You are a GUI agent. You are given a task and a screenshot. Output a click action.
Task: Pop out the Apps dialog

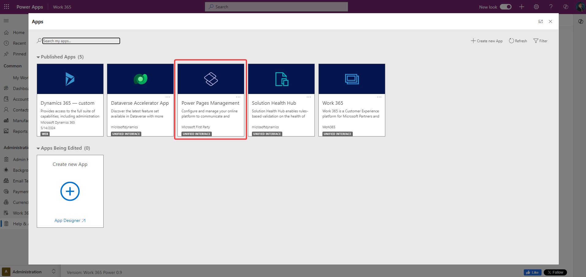tap(540, 21)
